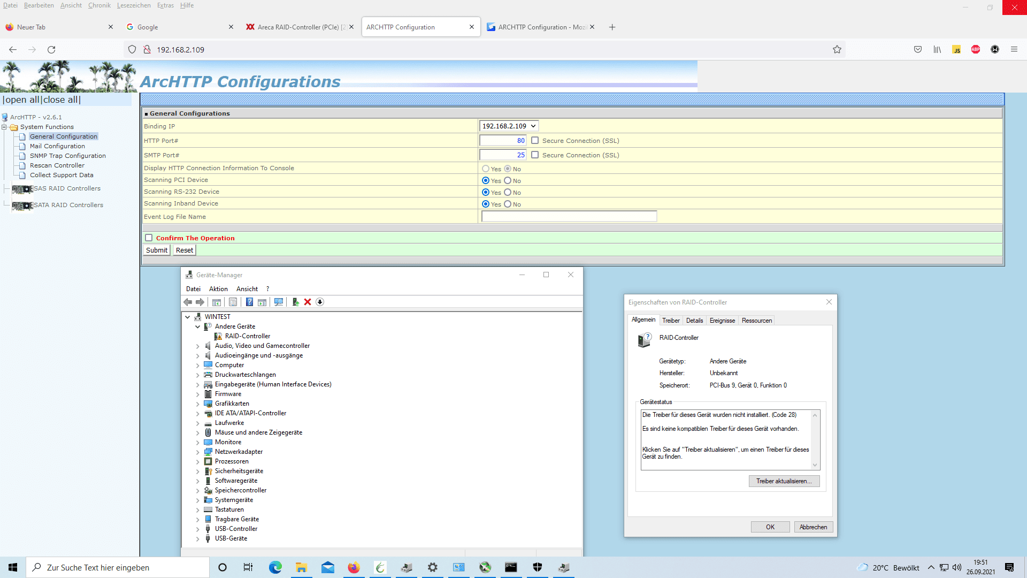
Task: Expand the Netzwerkadapter tree node
Action: 198,452
